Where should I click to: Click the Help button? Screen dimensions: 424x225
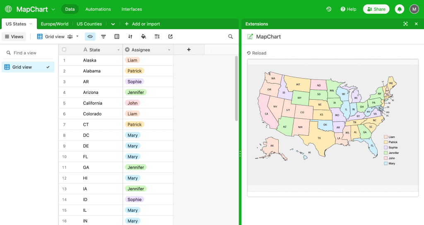point(348,9)
